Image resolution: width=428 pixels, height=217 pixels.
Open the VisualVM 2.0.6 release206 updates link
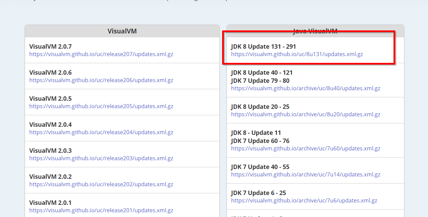click(101, 80)
